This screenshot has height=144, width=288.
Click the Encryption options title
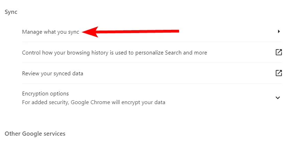(x=45, y=94)
